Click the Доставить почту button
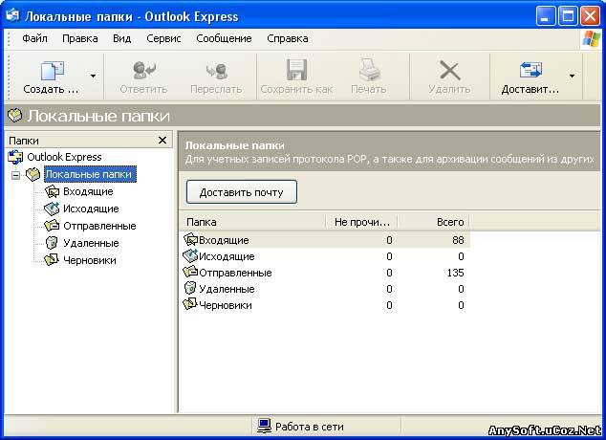The height and width of the screenshot is (440, 606). coord(242,191)
